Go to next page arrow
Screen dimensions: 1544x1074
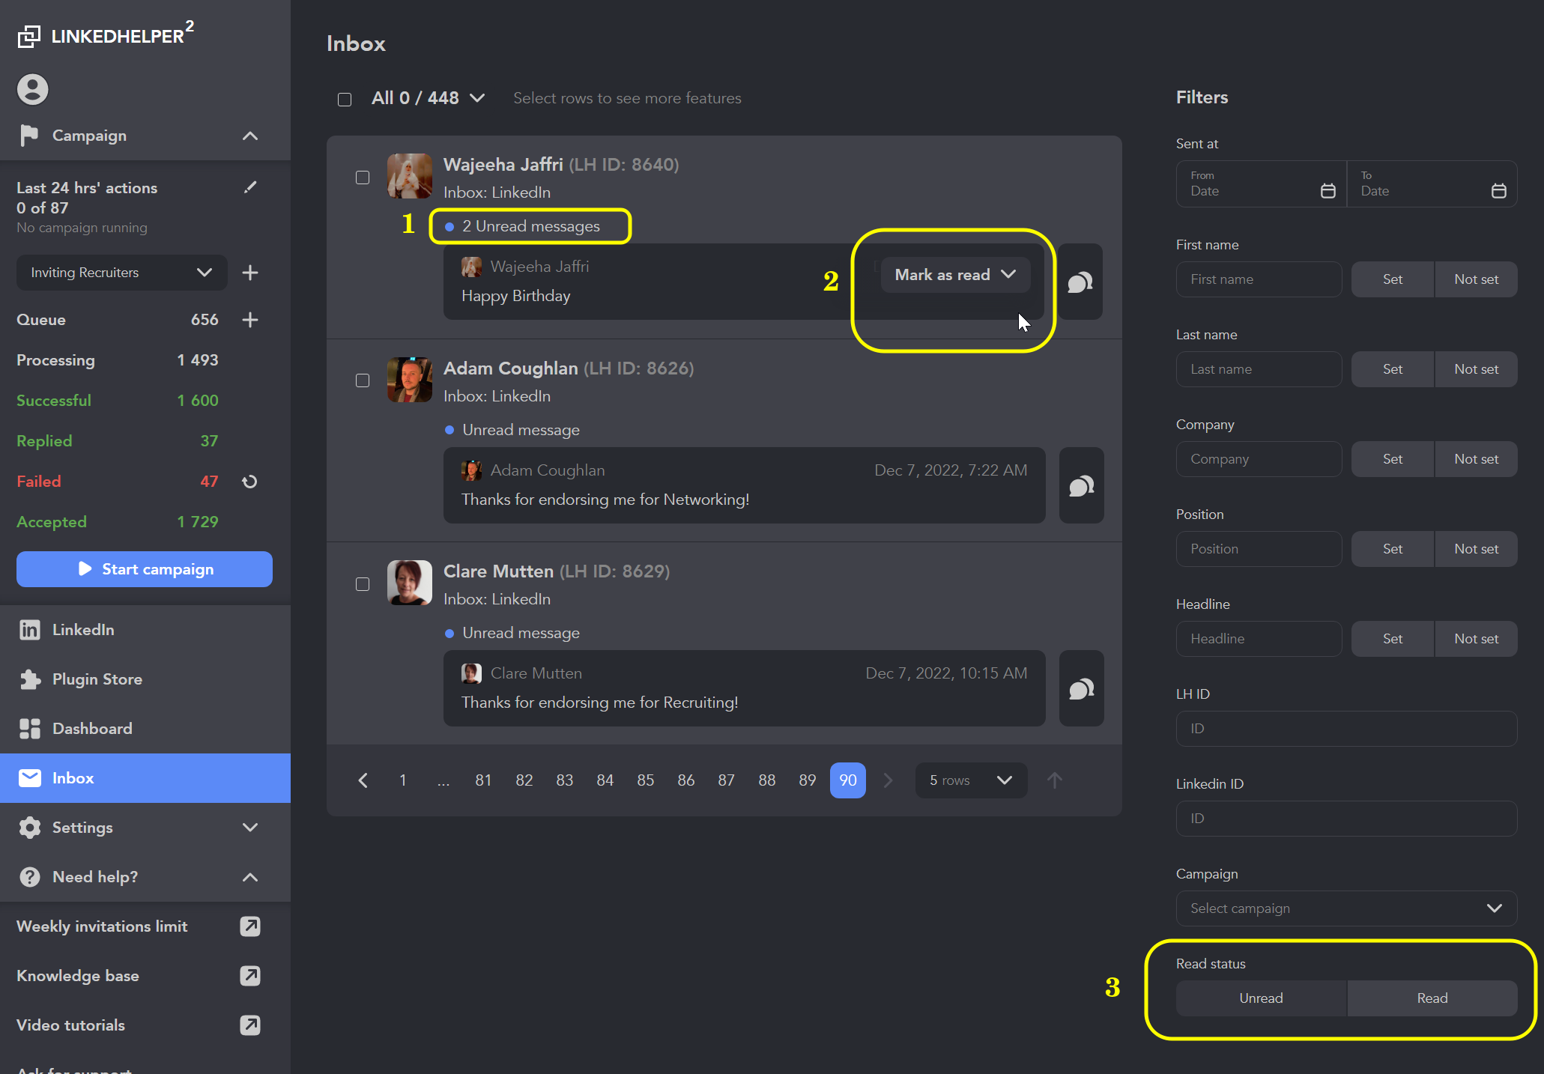pyautogui.click(x=888, y=780)
